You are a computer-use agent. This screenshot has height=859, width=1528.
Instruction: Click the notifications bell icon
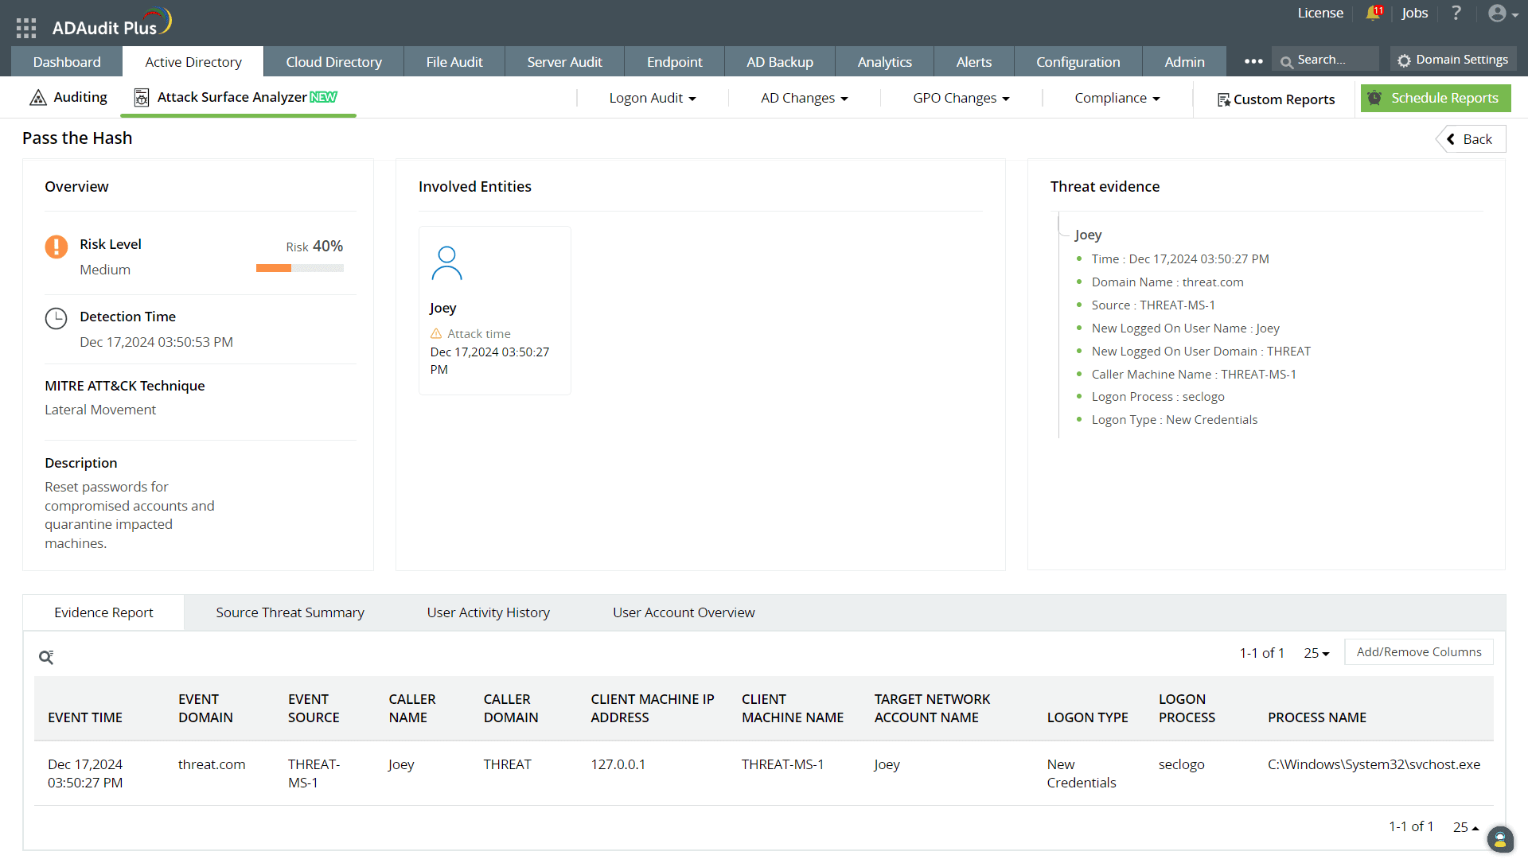coord(1373,13)
